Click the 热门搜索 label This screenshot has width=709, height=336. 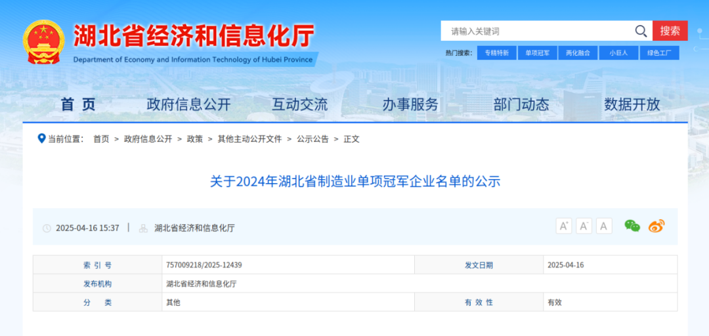point(458,53)
